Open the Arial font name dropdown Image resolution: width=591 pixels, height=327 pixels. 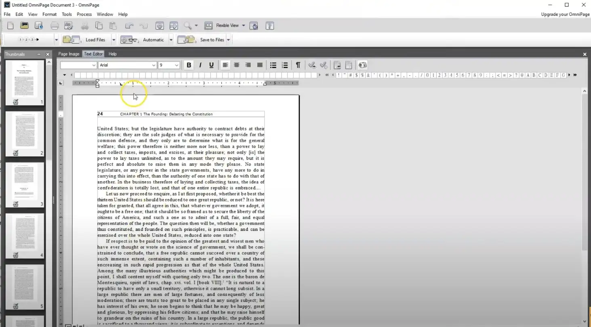pos(154,65)
